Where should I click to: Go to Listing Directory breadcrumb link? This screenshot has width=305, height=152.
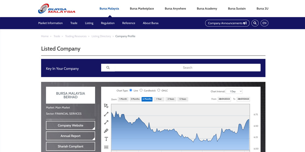(101, 36)
